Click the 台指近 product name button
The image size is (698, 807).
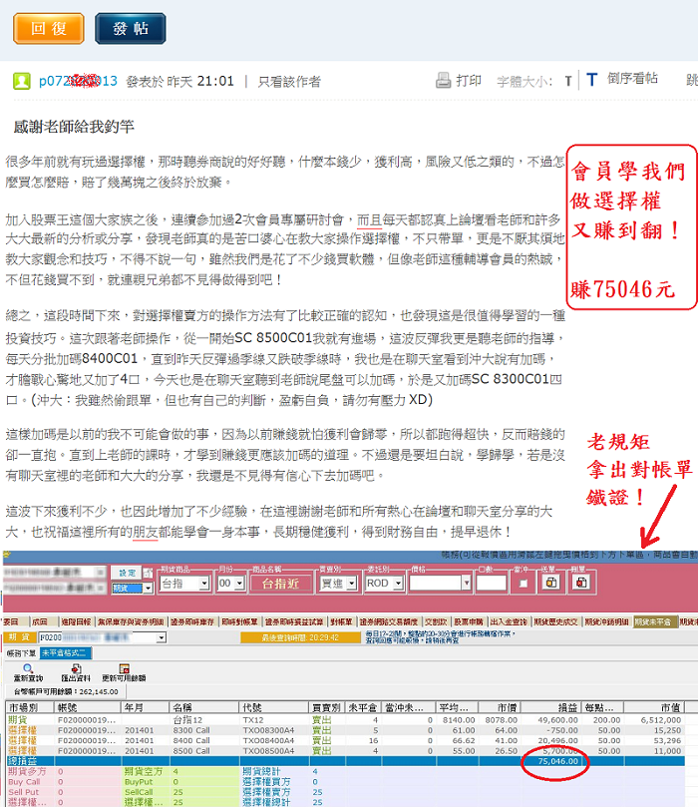(x=281, y=584)
